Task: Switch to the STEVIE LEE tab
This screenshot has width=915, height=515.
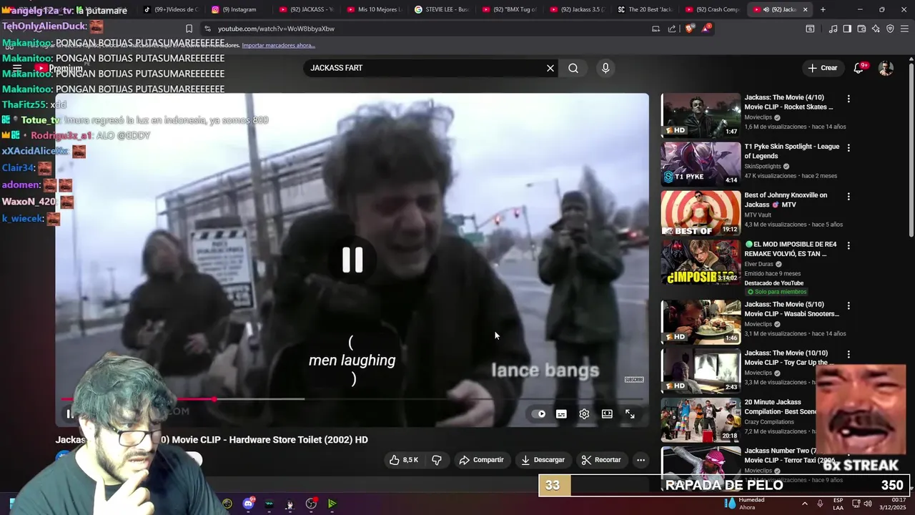Action: pyautogui.click(x=440, y=9)
